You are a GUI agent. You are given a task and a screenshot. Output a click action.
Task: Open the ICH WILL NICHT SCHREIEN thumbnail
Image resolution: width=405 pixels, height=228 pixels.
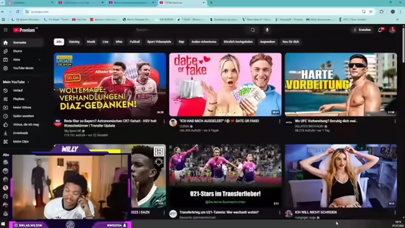(341, 176)
